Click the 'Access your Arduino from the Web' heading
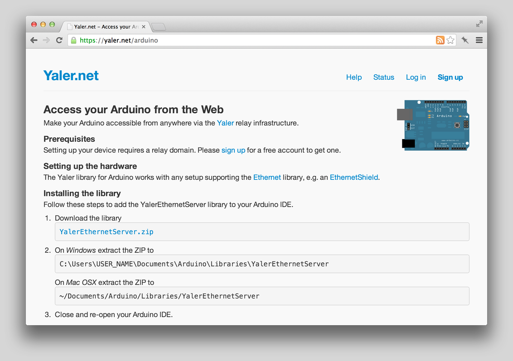 pyautogui.click(x=134, y=110)
